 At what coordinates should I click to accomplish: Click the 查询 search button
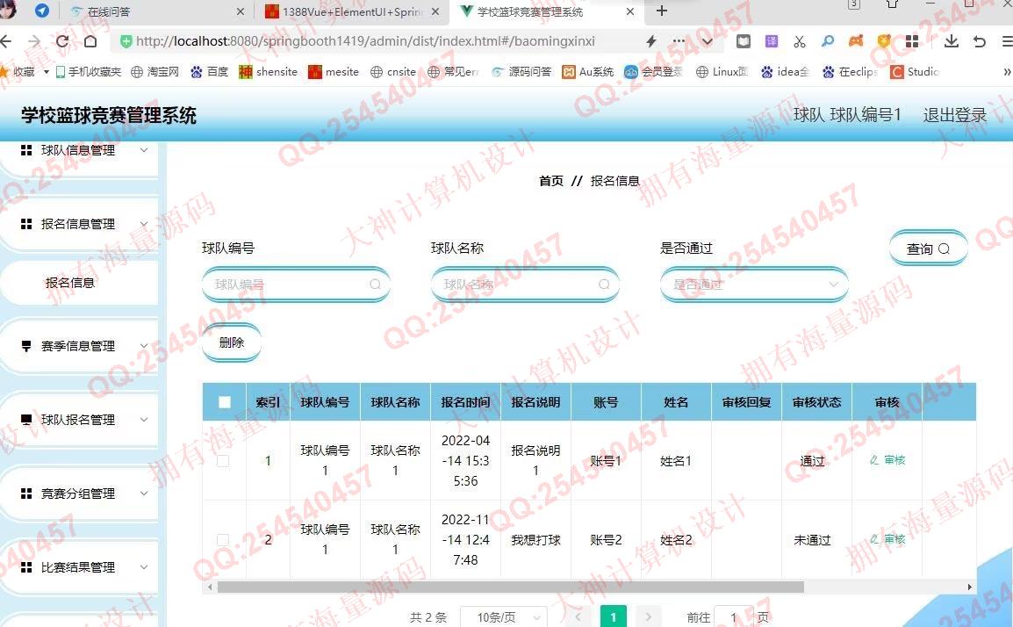click(x=928, y=249)
